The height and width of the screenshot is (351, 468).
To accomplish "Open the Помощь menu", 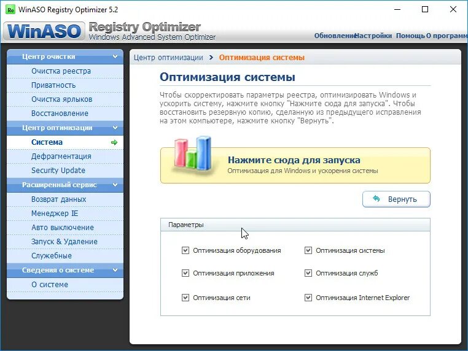I will pos(410,36).
